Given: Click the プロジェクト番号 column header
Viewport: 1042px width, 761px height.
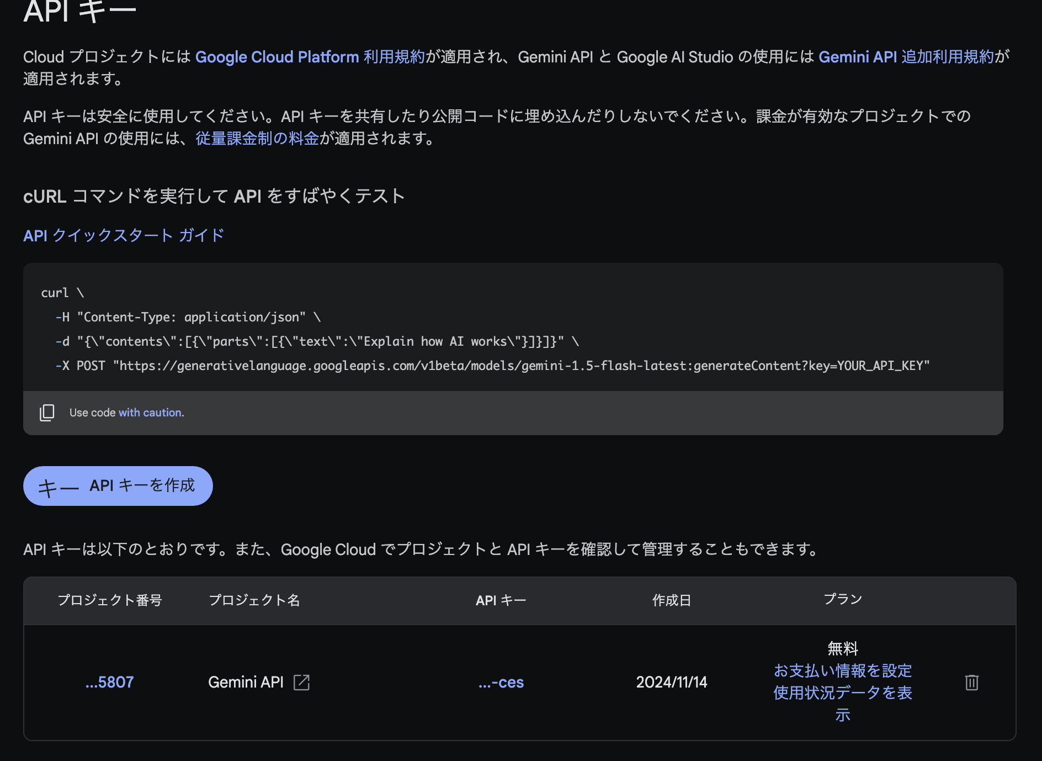Looking at the screenshot, I should pos(111,601).
